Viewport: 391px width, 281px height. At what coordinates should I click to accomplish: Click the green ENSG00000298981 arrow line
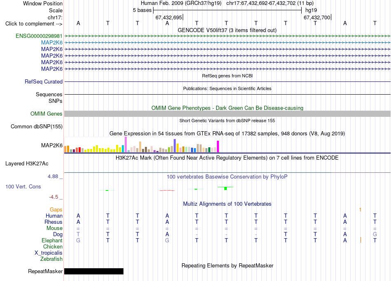[227, 36]
